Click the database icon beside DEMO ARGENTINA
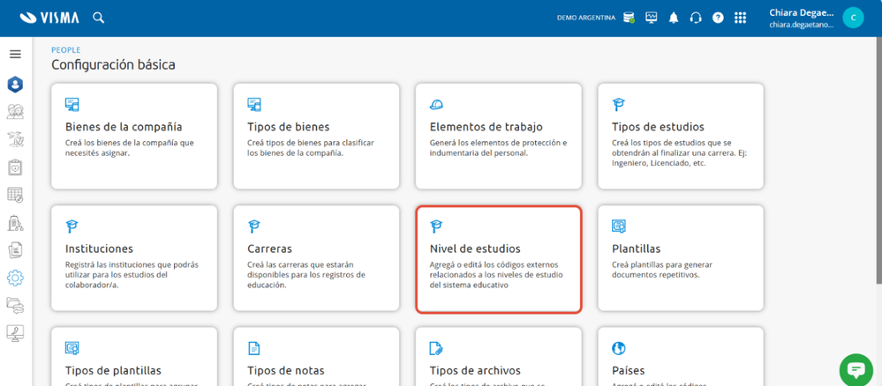The height and width of the screenshot is (386, 882). point(629,18)
